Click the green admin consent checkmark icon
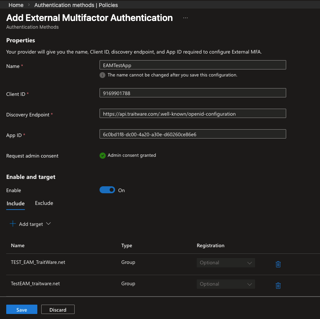The image size is (320, 319). 103,156
